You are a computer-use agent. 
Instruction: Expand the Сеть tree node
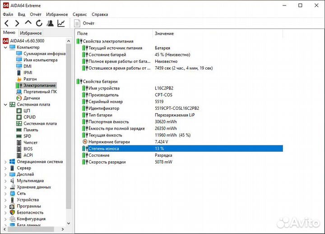click(x=5, y=193)
